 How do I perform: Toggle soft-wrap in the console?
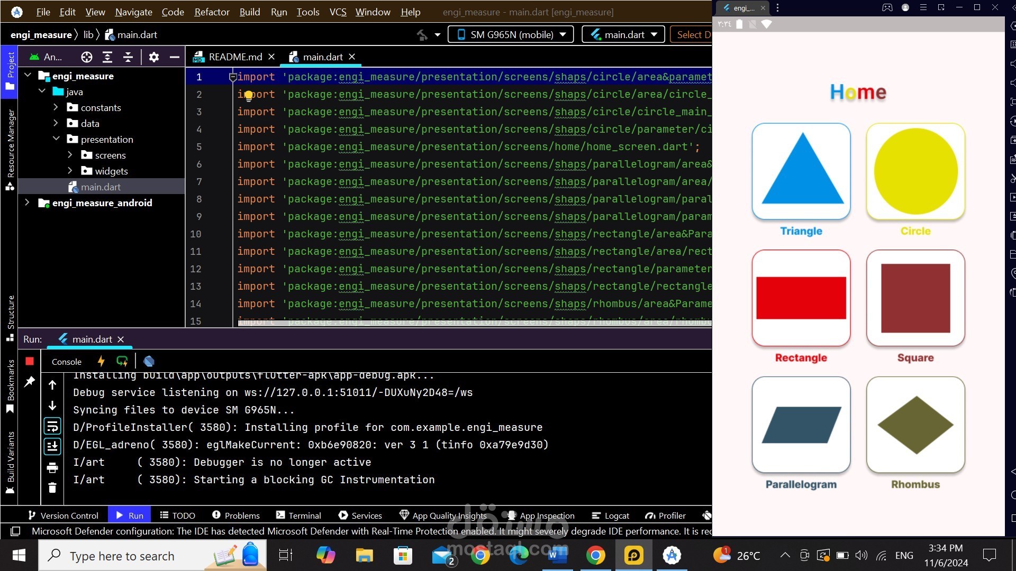click(x=52, y=426)
